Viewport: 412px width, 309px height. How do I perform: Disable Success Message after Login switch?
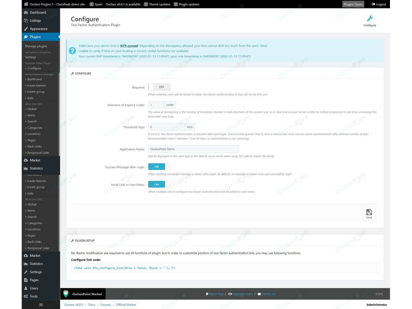point(159,167)
